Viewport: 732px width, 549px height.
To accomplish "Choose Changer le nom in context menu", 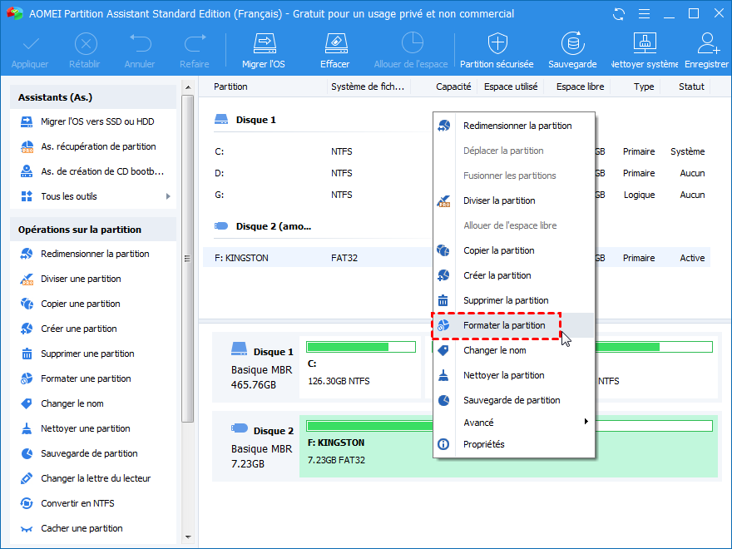I will coord(514,350).
